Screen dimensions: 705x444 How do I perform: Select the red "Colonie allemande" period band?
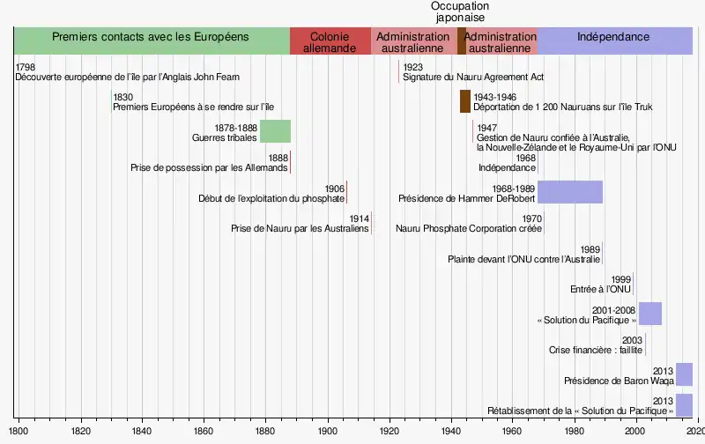tap(330, 42)
